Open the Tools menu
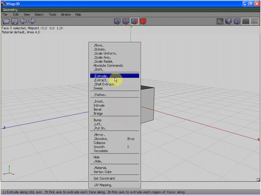261x195 pixels. [53, 14]
